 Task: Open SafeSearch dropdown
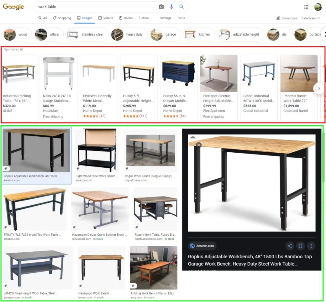click(311, 18)
